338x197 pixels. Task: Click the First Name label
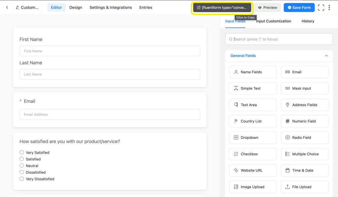coord(31,39)
